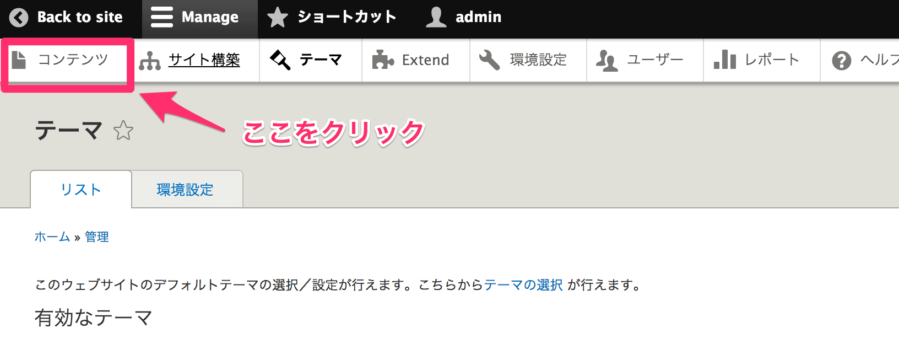Click the サイト構築 hierarchy icon

(150, 60)
